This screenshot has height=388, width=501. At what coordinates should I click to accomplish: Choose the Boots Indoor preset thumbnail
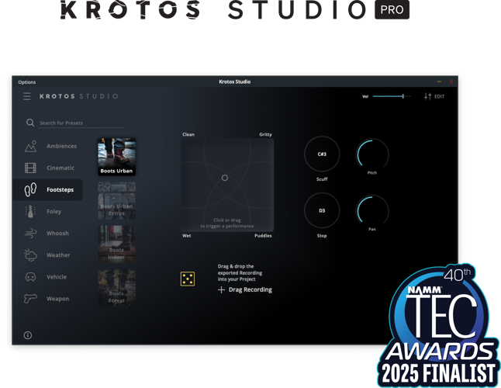(x=116, y=244)
